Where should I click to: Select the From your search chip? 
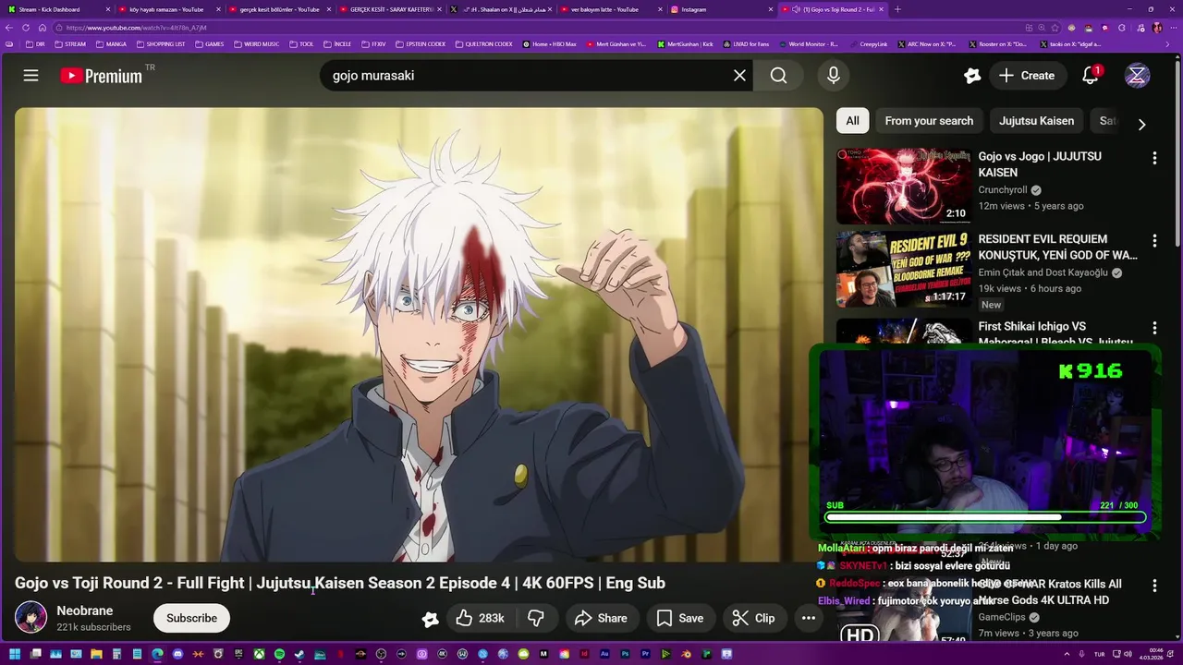pyautogui.click(x=929, y=121)
